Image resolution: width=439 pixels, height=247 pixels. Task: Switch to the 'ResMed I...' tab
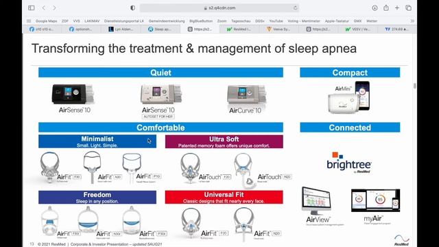click(239, 29)
